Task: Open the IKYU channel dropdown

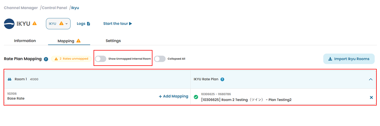Action: coord(58,24)
